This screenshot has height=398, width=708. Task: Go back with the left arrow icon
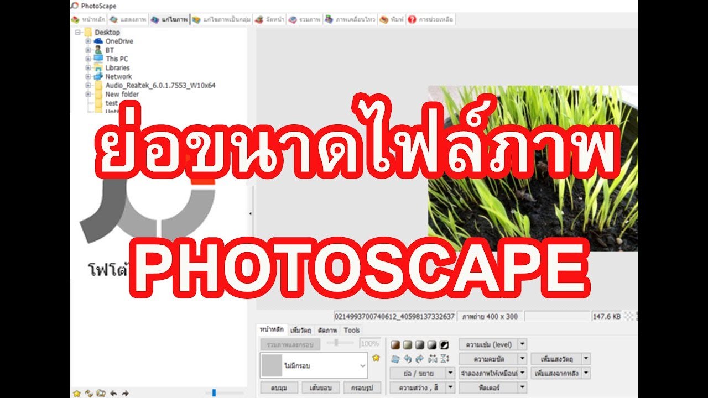[x=113, y=393]
